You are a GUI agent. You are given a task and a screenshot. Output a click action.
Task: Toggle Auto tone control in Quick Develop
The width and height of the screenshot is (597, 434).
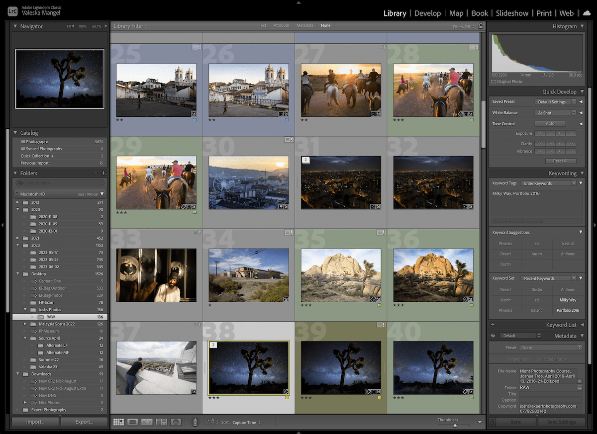[550, 123]
